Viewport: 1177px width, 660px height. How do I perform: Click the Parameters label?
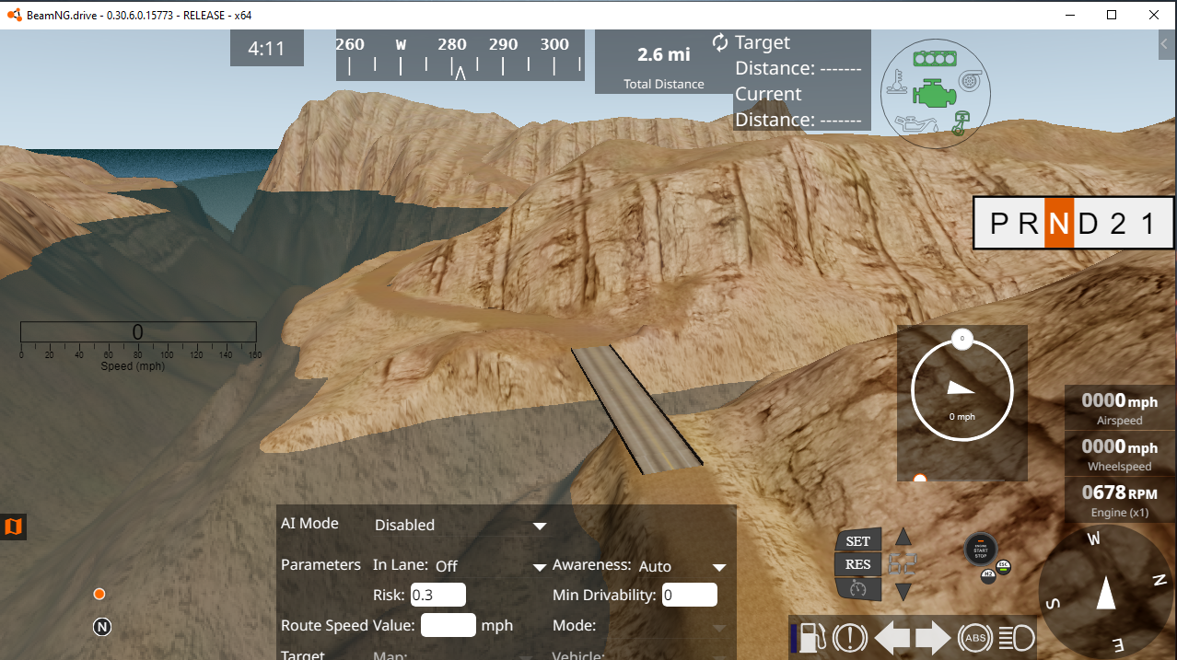click(320, 564)
